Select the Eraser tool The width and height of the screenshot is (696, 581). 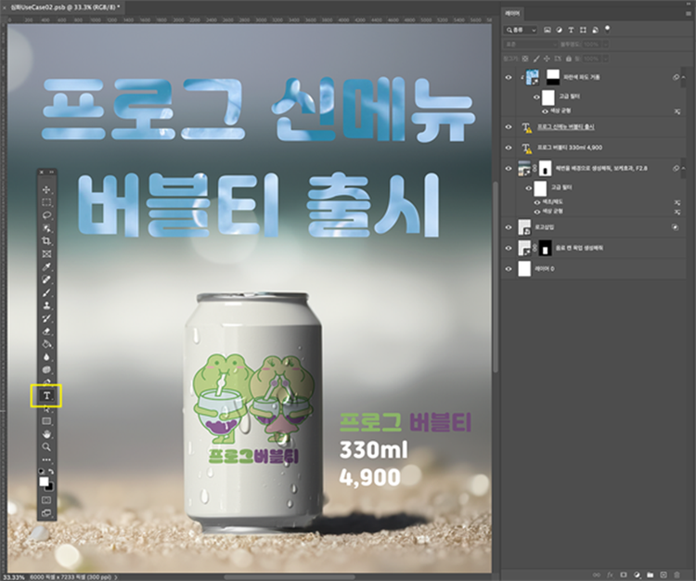(46, 331)
